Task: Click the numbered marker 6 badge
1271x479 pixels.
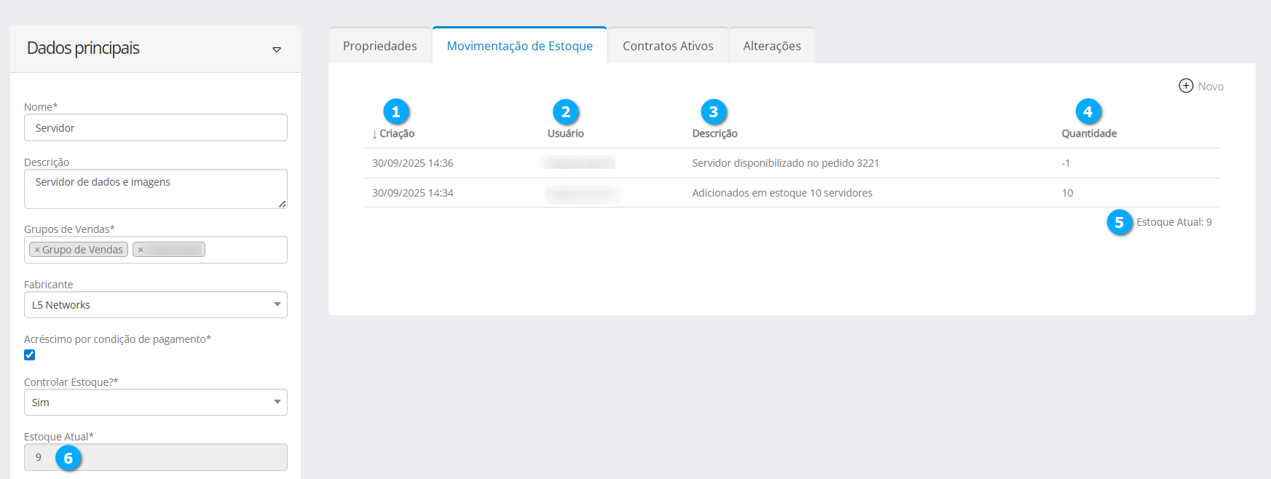Action: tap(68, 458)
